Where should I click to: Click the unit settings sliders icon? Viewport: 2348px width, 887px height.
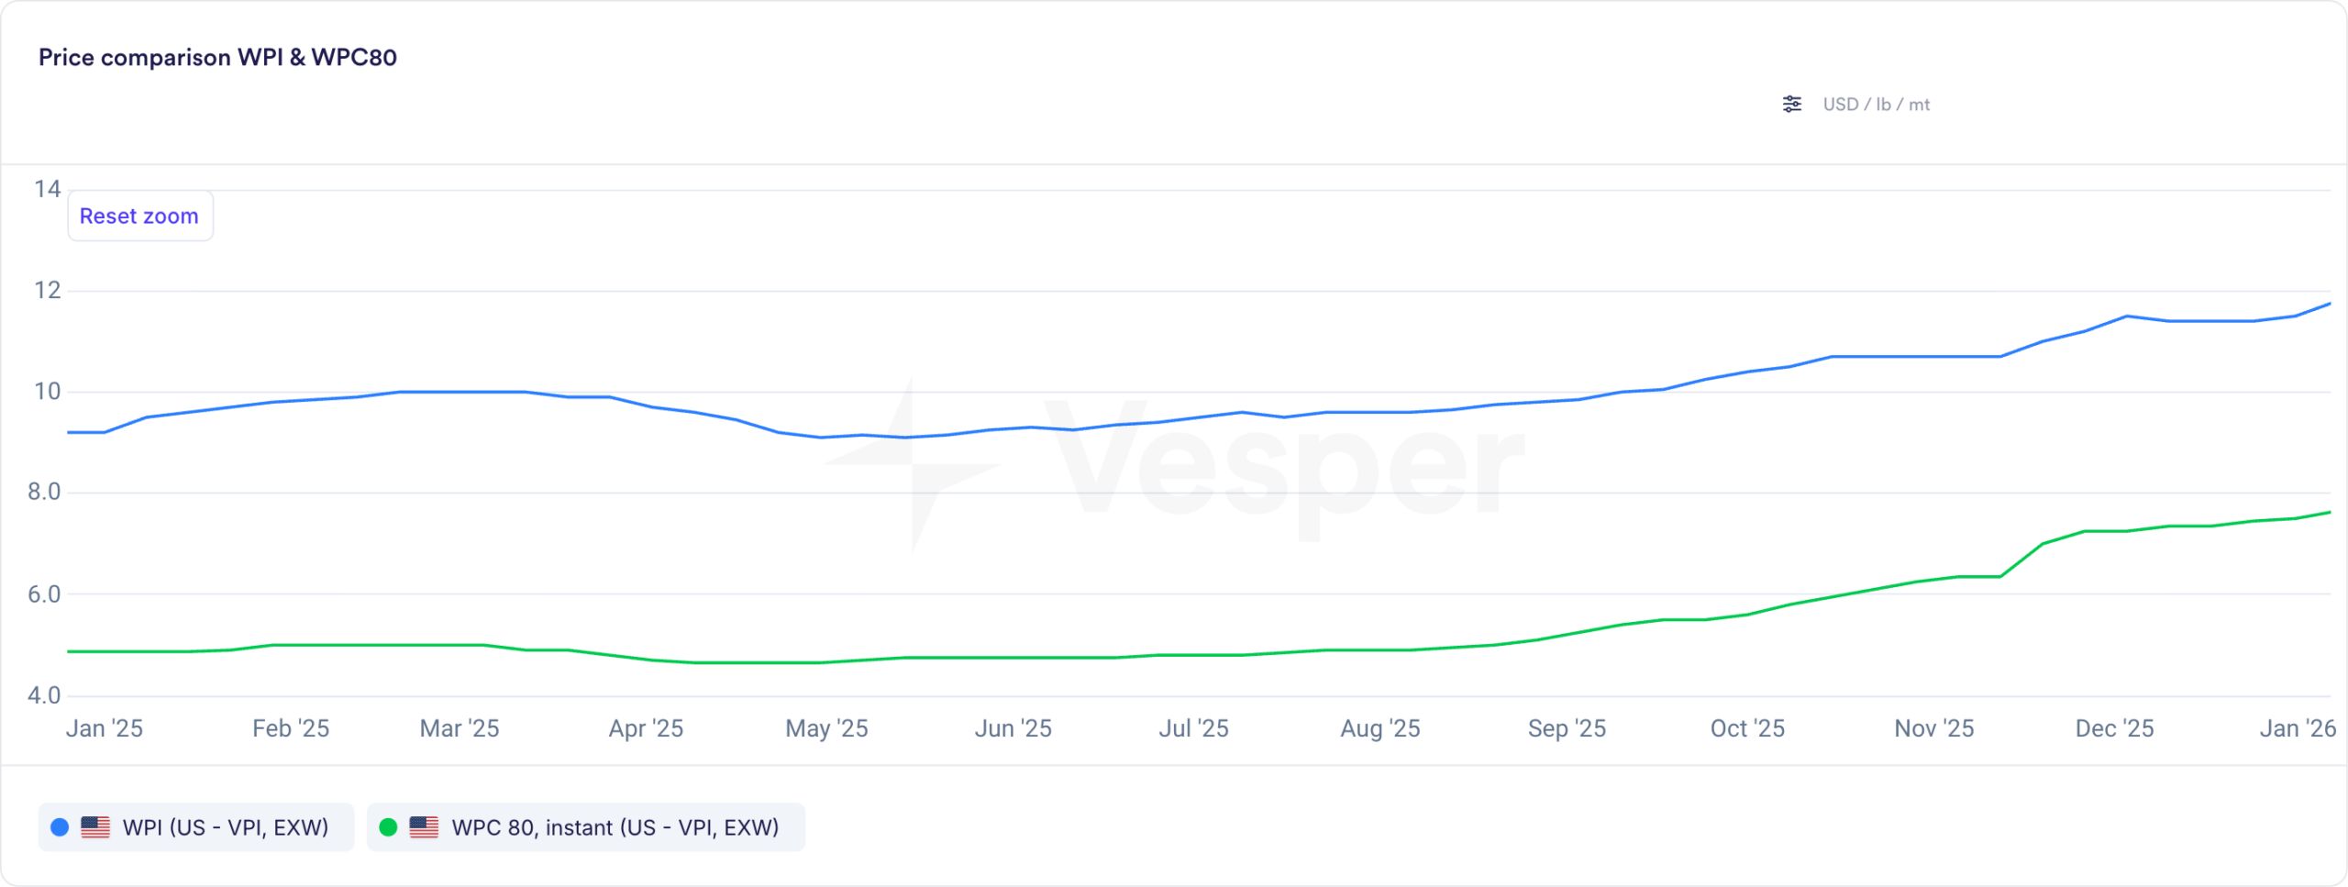[x=1791, y=105]
